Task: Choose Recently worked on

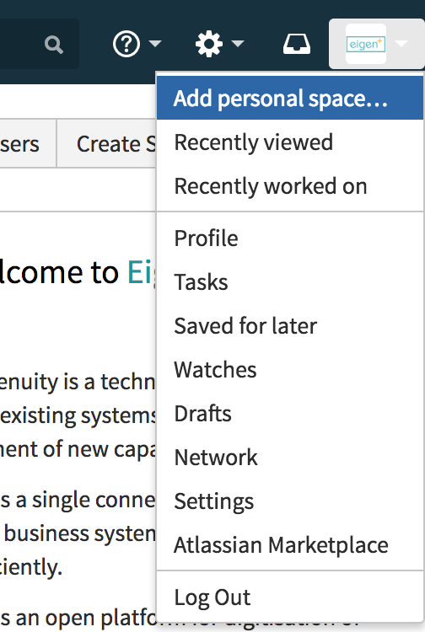Action: (x=290, y=186)
